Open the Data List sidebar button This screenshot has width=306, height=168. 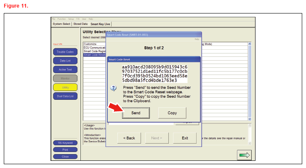click(65, 61)
